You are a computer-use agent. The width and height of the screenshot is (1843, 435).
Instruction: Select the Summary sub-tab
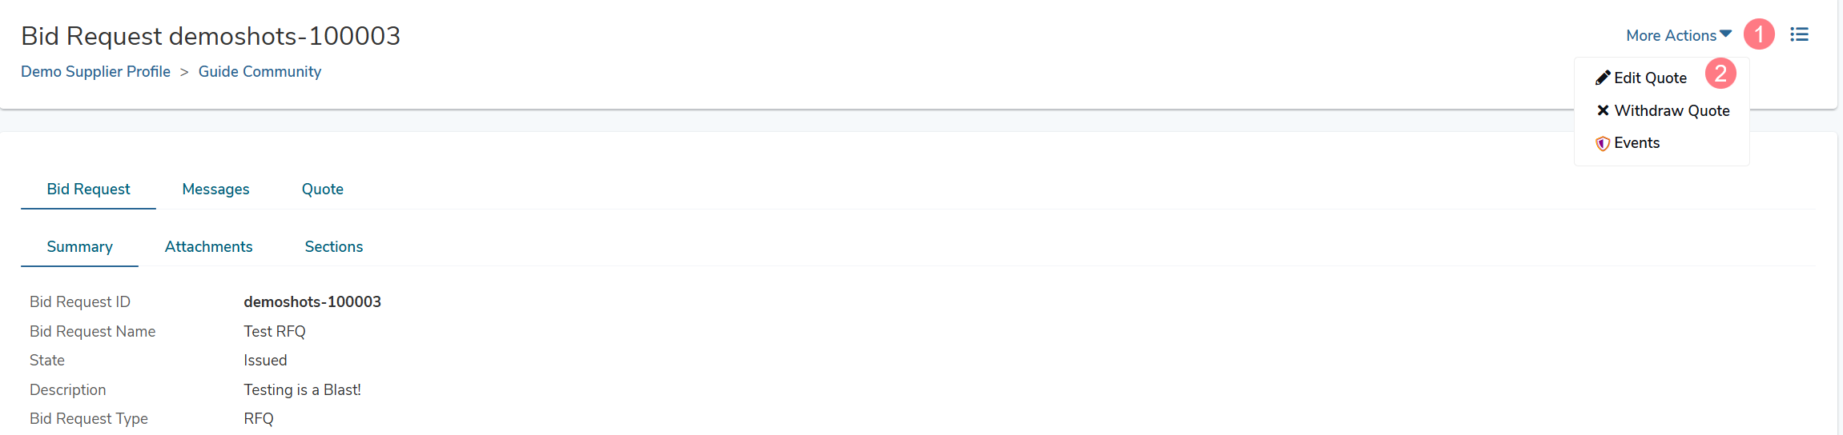[79, 247]
